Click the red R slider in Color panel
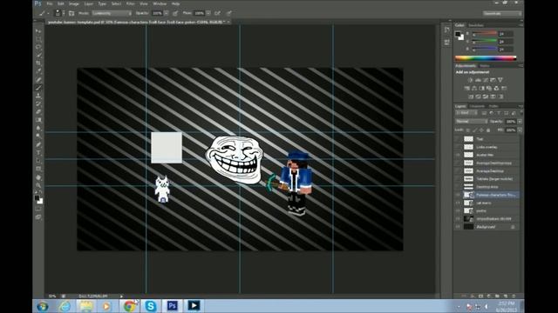558x313 pixels. [485, 34]
